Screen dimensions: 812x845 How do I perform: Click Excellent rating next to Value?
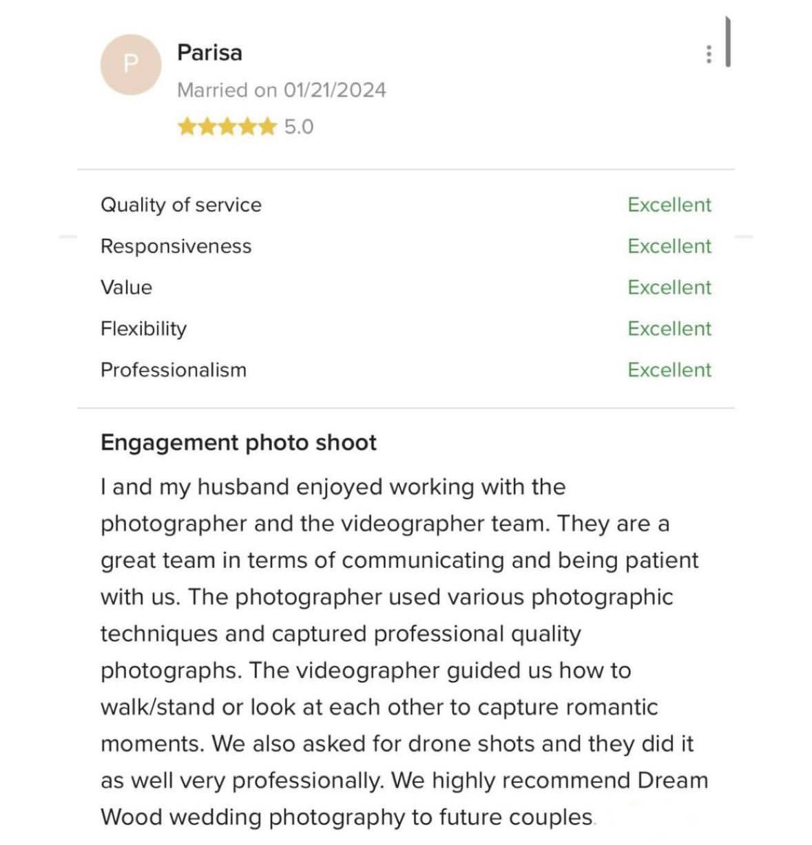669,288
